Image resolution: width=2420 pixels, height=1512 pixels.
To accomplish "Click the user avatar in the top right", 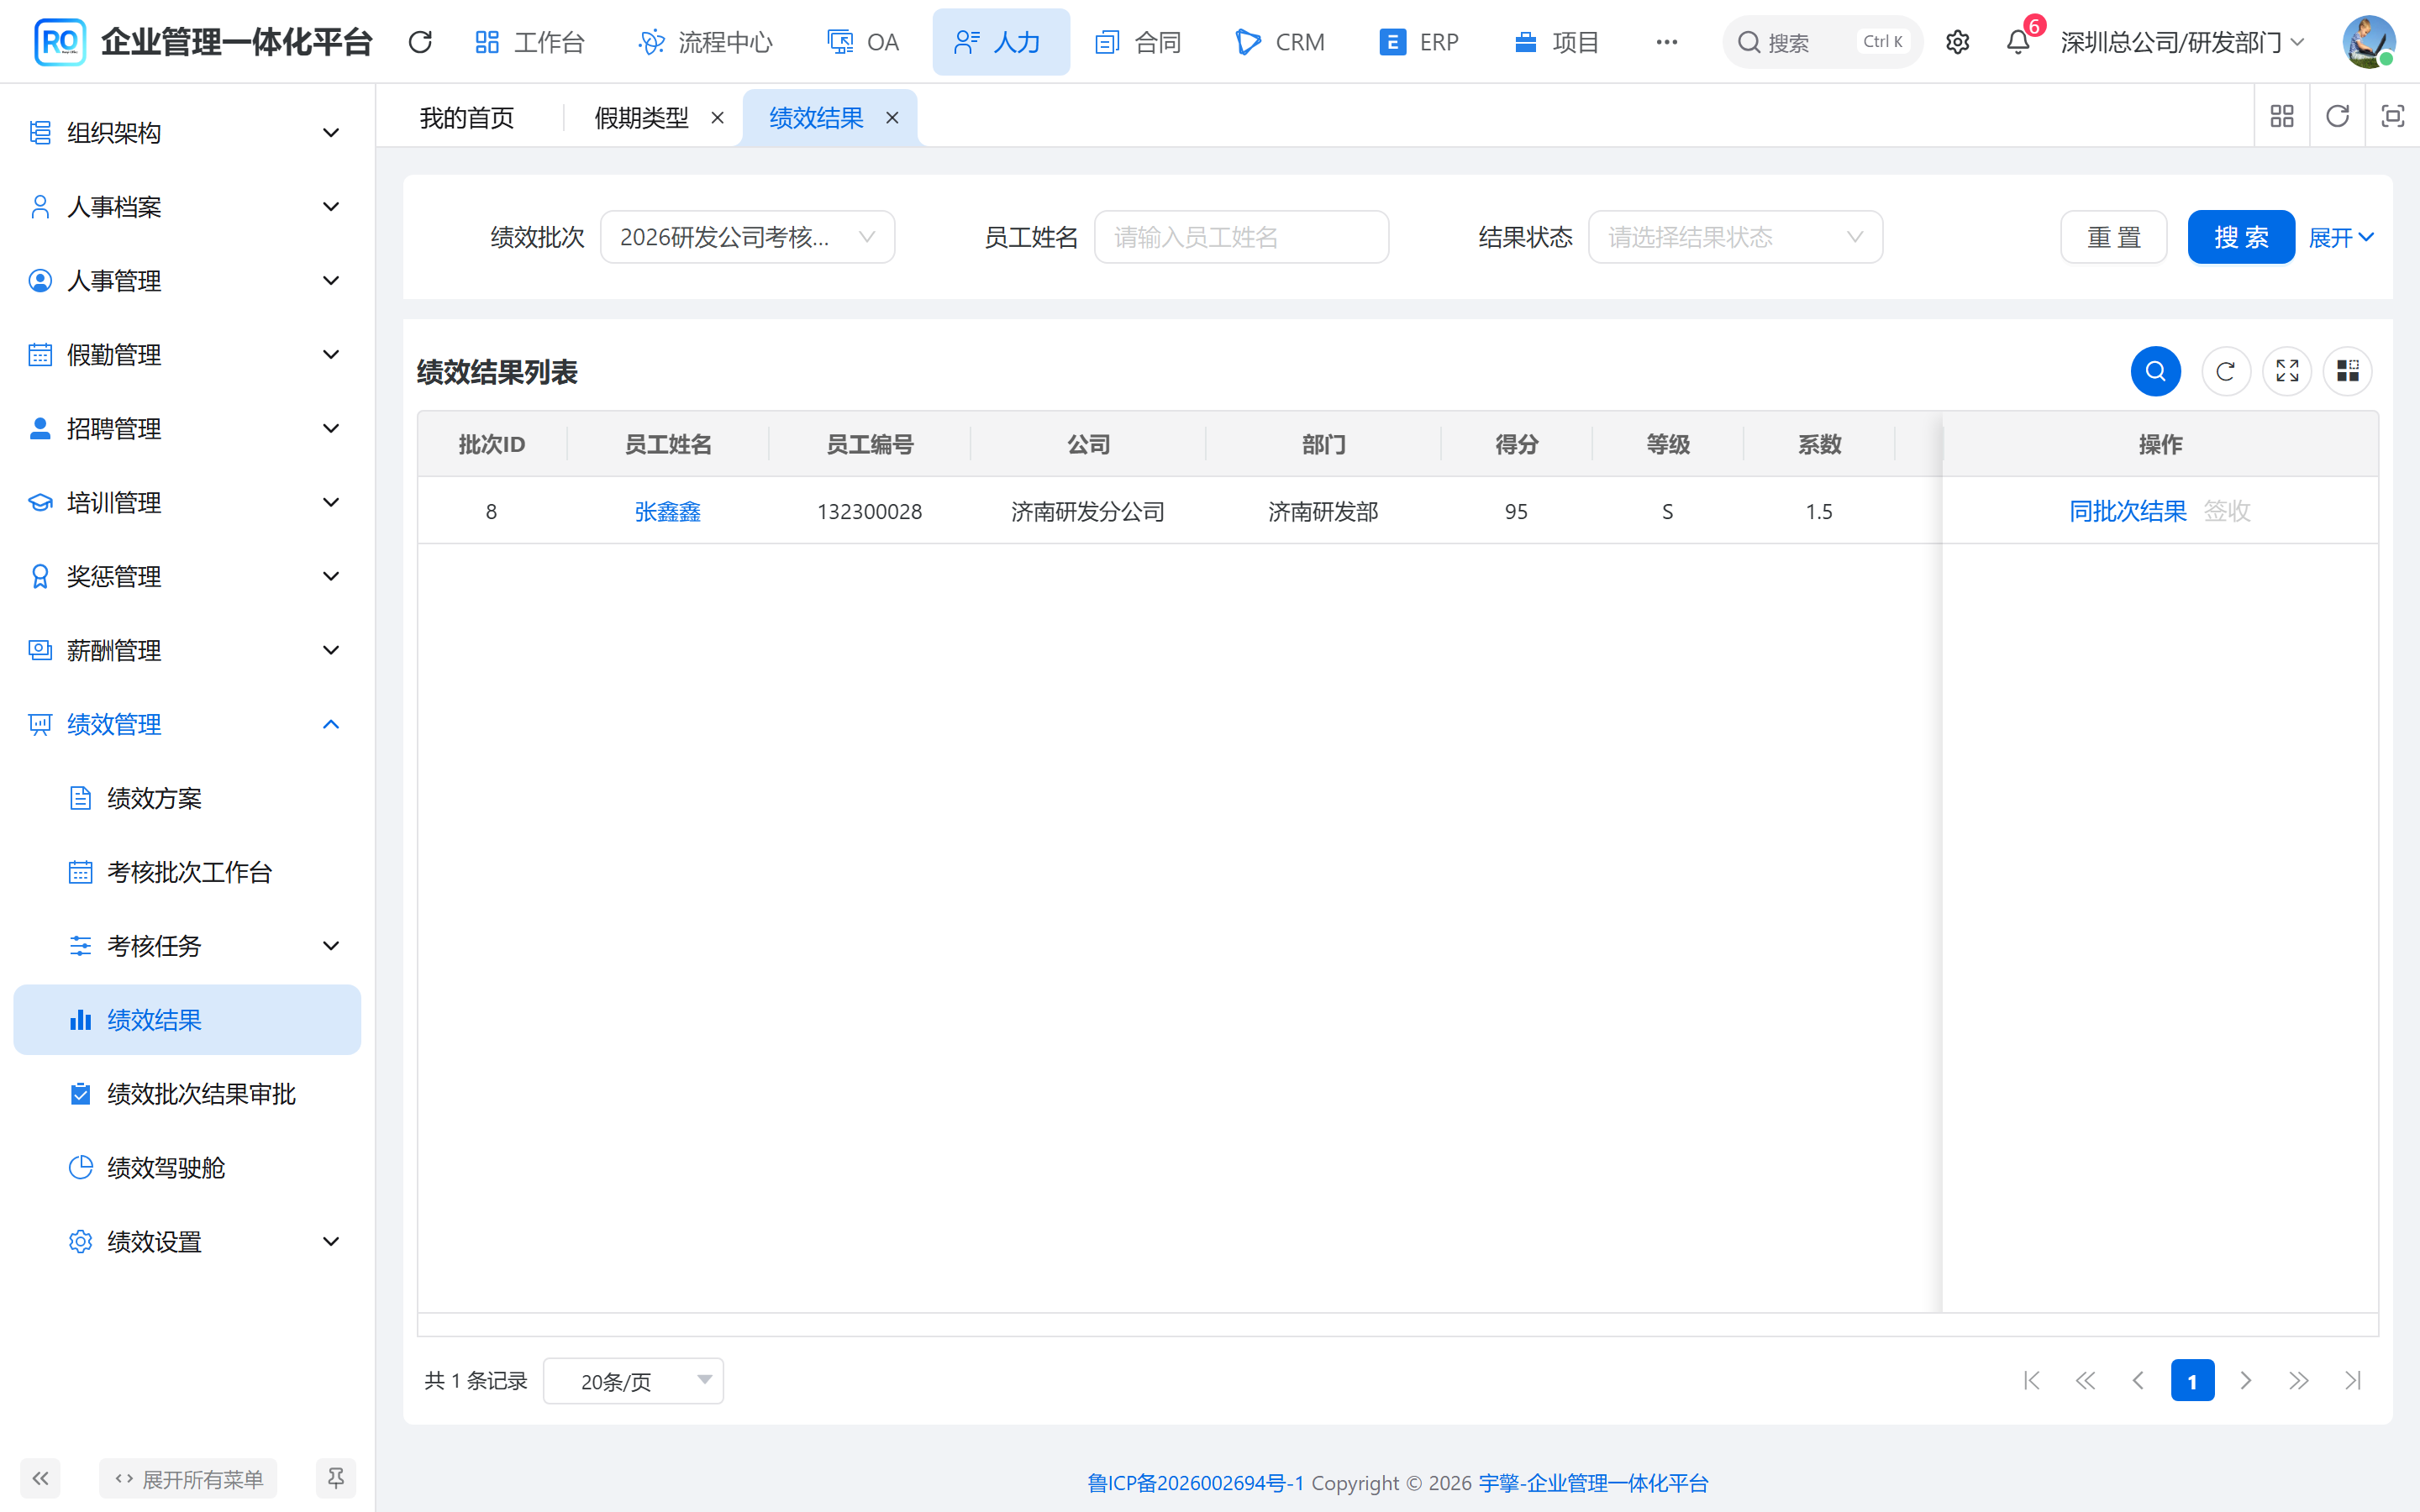I will 2368,42.
